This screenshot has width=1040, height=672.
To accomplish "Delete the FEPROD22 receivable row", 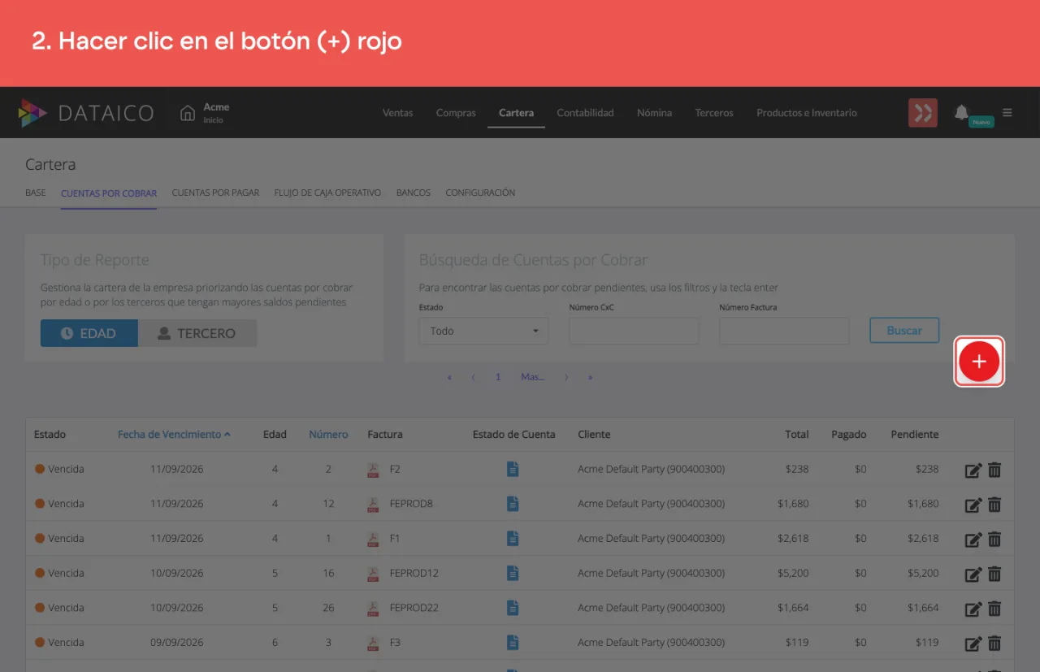I will [x=994, y=609].
